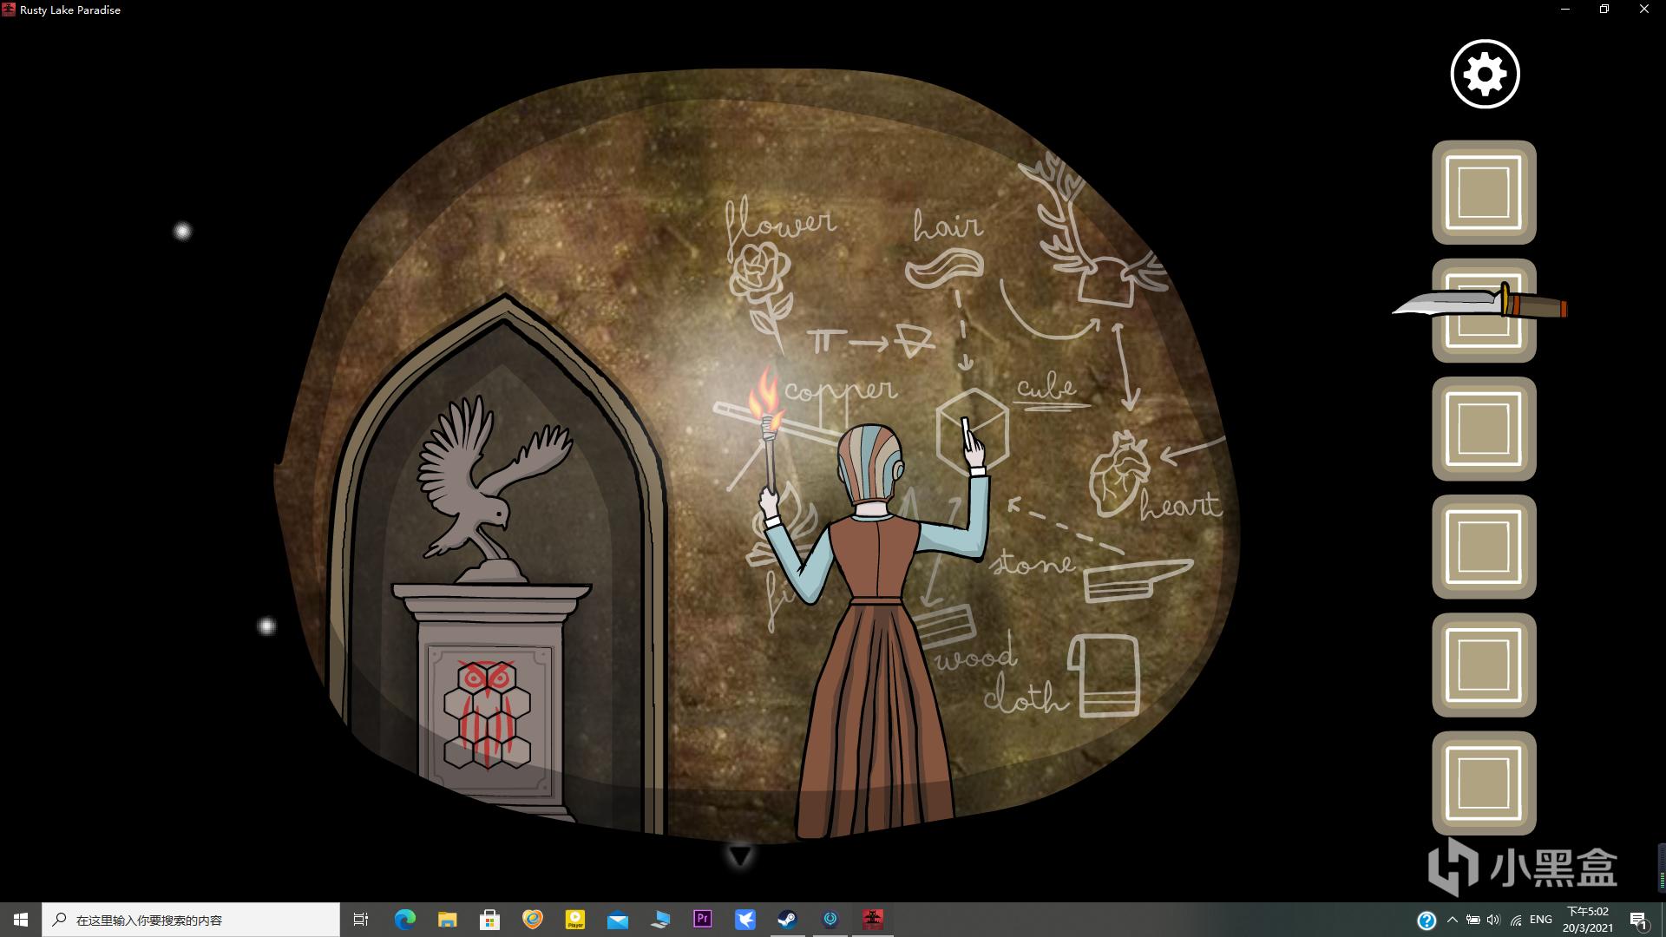Show hidden system tray icons
1666x937 pixels.
pyautogui.click(x=1452, y=920)
